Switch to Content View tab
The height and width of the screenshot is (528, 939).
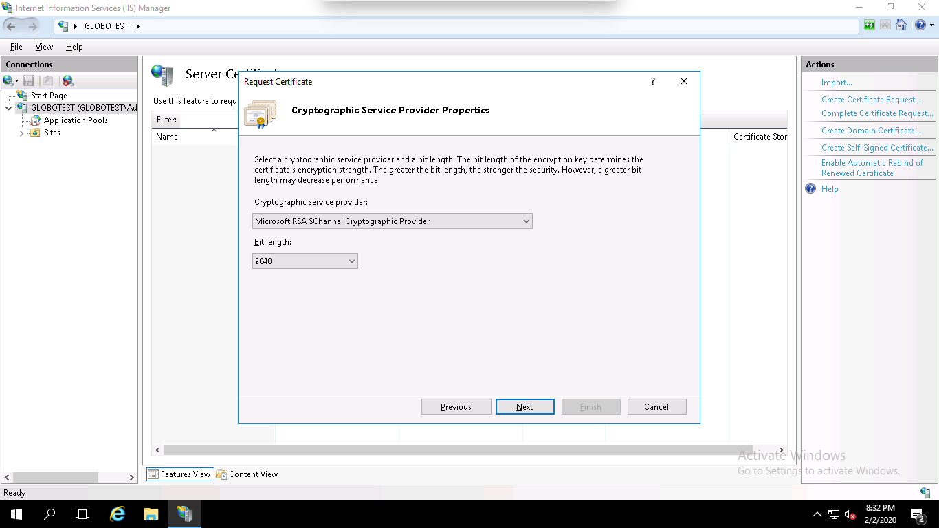[247, 474]
